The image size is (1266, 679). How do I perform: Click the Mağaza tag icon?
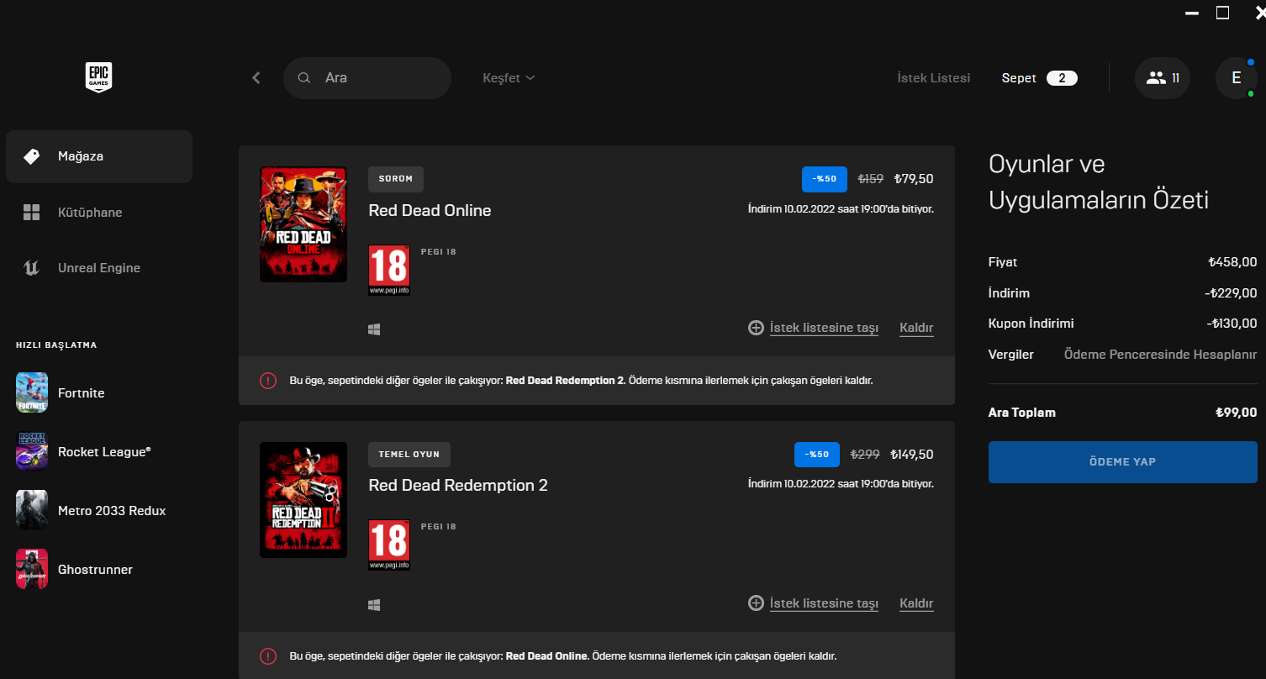pos(32,156)
